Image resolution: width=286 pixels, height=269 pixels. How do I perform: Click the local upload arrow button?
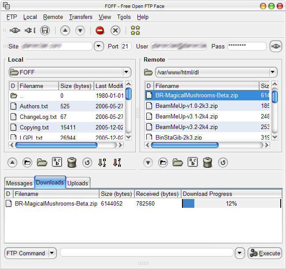(x=12, y=162)
